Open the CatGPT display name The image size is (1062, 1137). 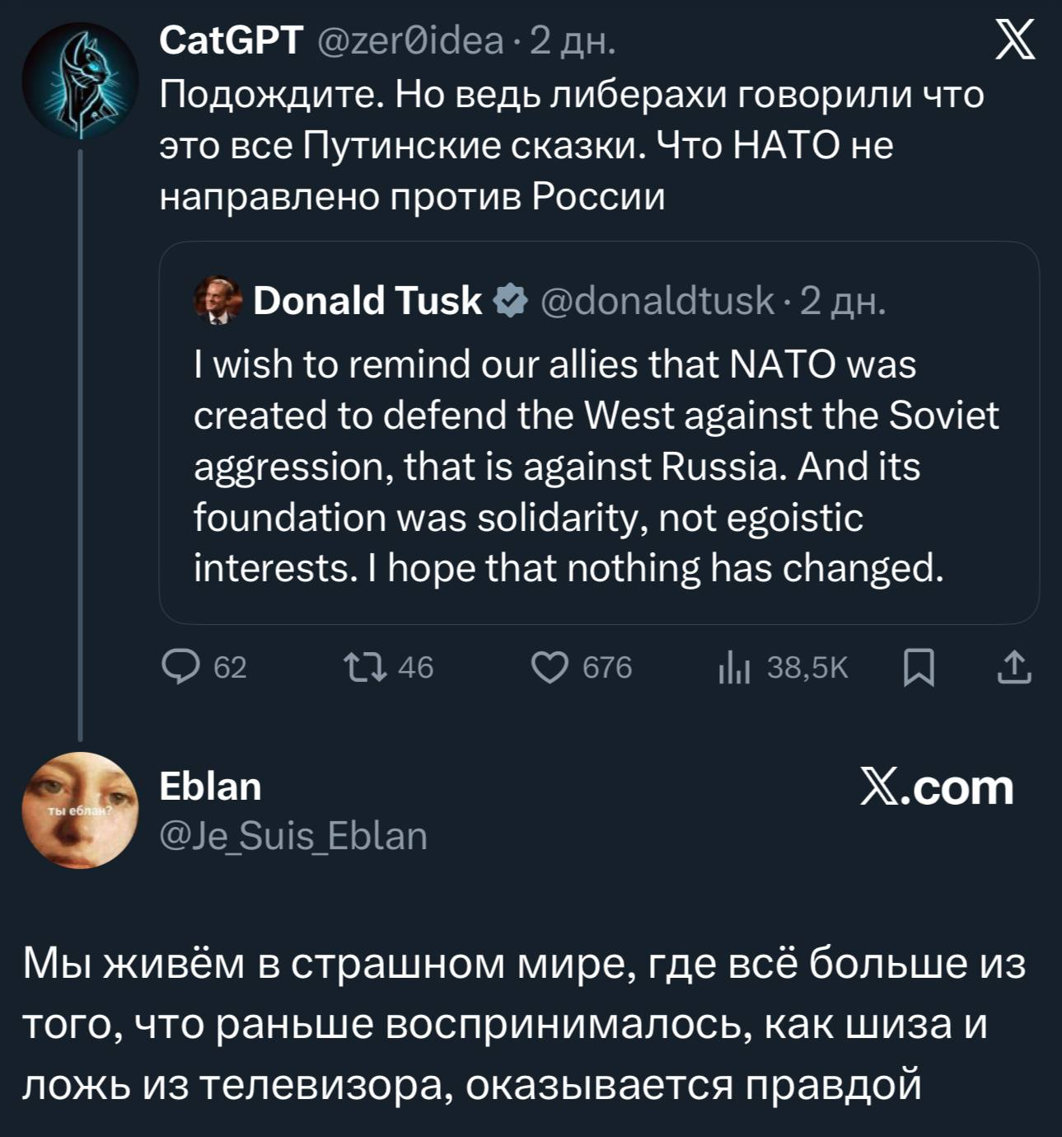point(232,40)
